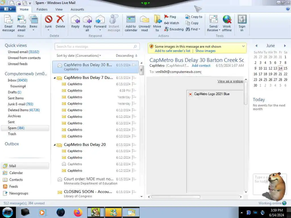Click the Copy action

tap(192, 23)
